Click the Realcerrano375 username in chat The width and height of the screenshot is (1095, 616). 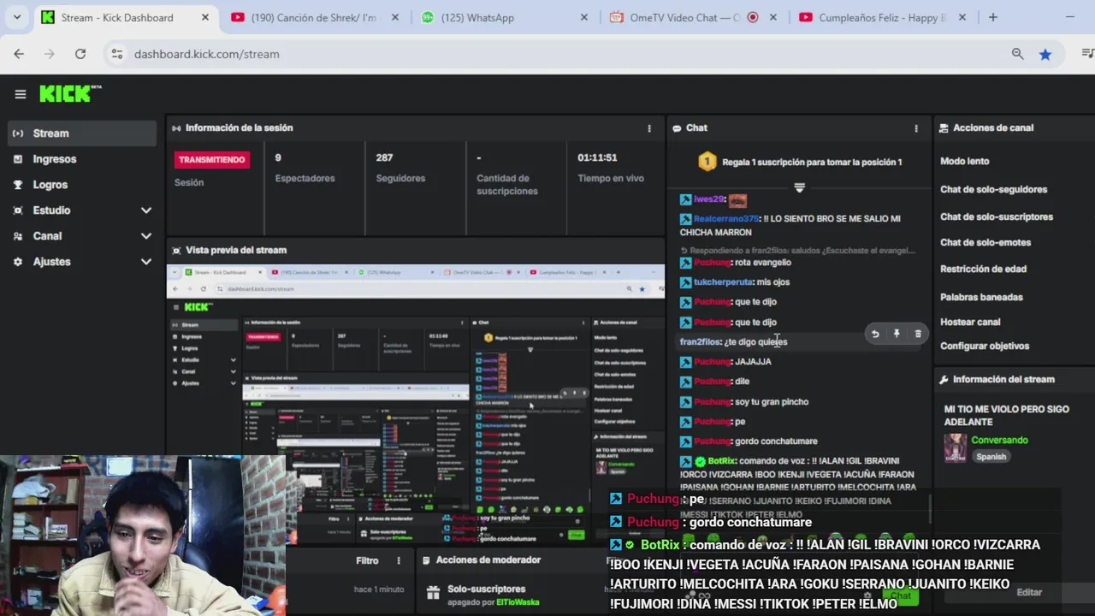click(726, 219)
